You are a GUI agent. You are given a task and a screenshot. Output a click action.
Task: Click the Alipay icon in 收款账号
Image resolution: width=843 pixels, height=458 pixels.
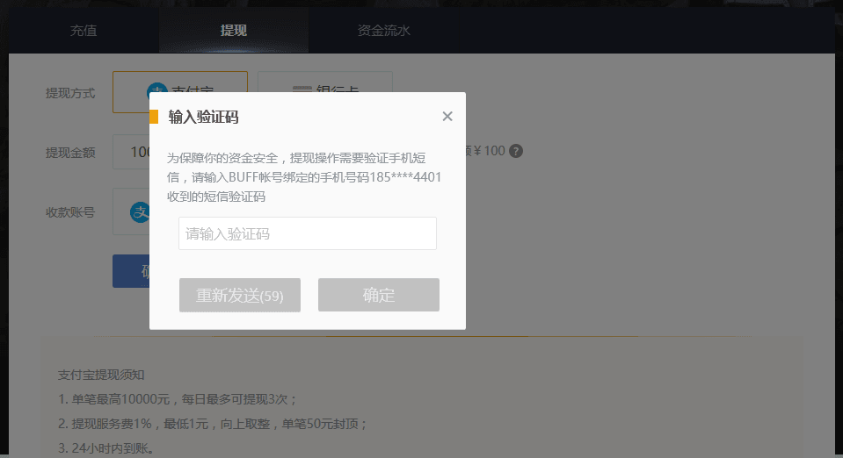pyautogui.click(x=140, y=212)
